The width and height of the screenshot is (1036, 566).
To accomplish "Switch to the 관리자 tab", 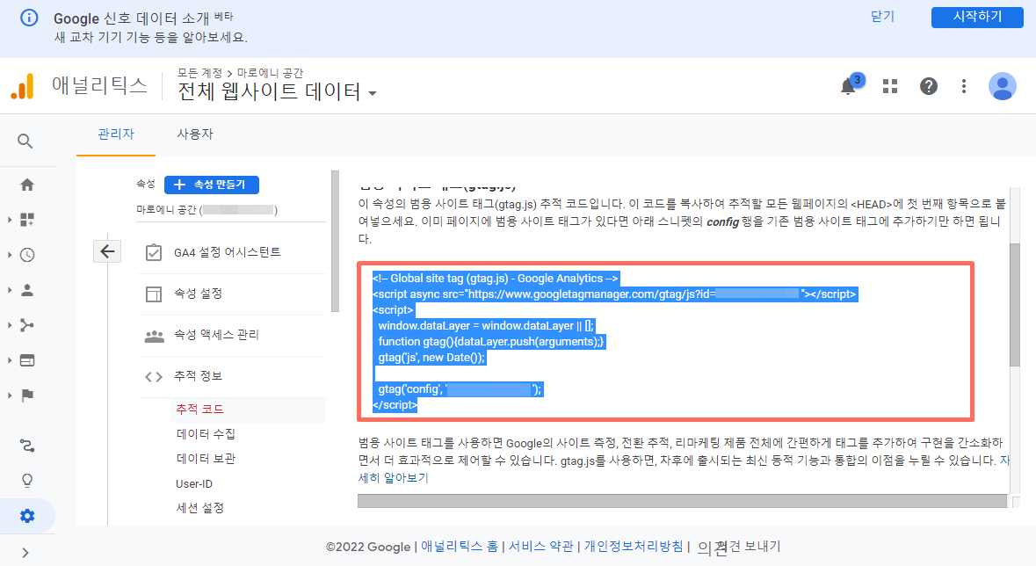I will pos(116,134).
